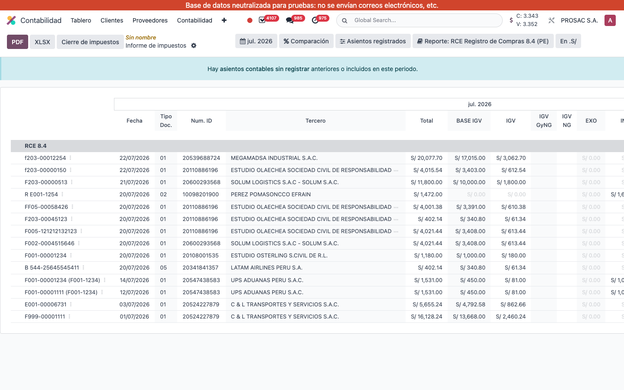Open the Comparación dropdown
The image size is (624, 390).
(x=306, y=41)
